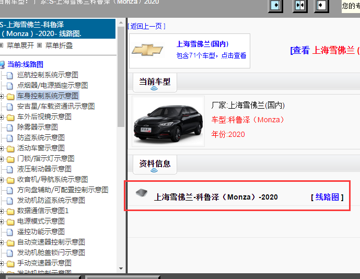Open the 资料信息 tab

[155, 165]
